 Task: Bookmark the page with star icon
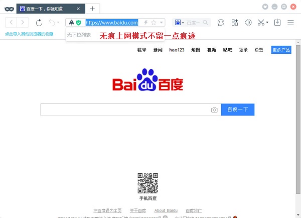154,23
